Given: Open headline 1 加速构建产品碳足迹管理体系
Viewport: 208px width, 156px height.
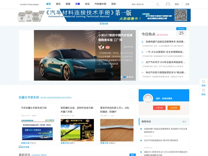Looking at the screenshot, I should point(165,42).
